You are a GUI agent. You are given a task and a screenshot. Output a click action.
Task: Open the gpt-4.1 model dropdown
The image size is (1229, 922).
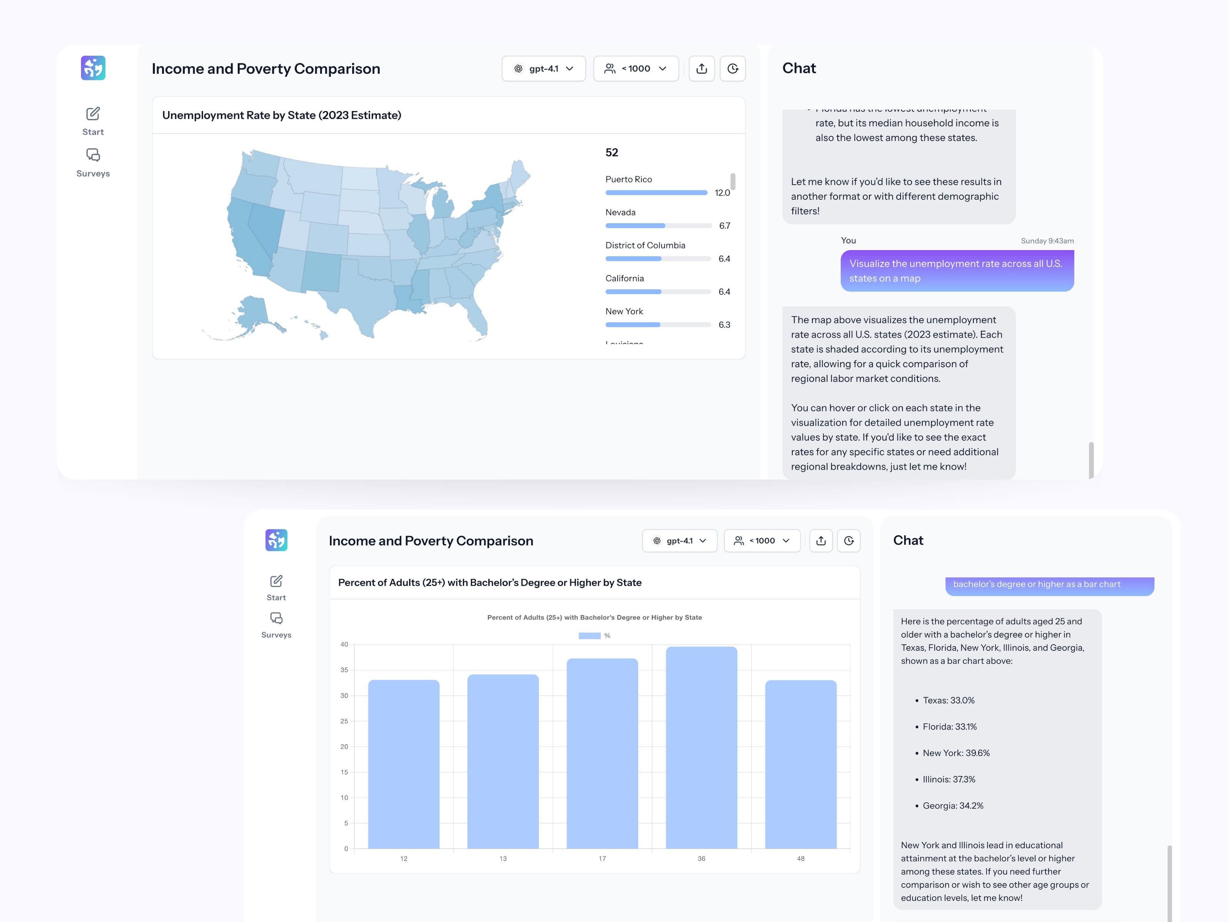(x=544, y=68)
